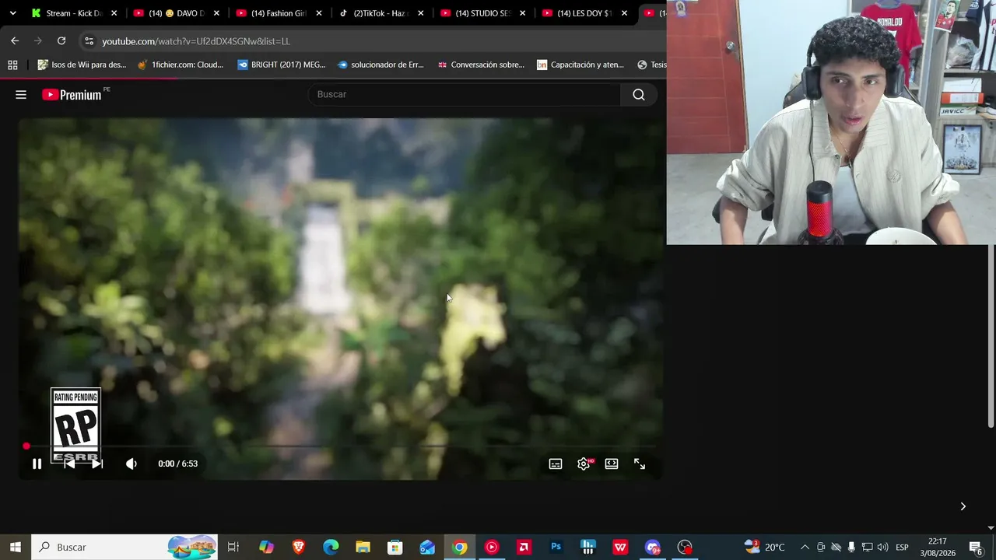996x560 pixels.
Task: Expand the side panel chevron arrow
Action: tap(963, 506)
